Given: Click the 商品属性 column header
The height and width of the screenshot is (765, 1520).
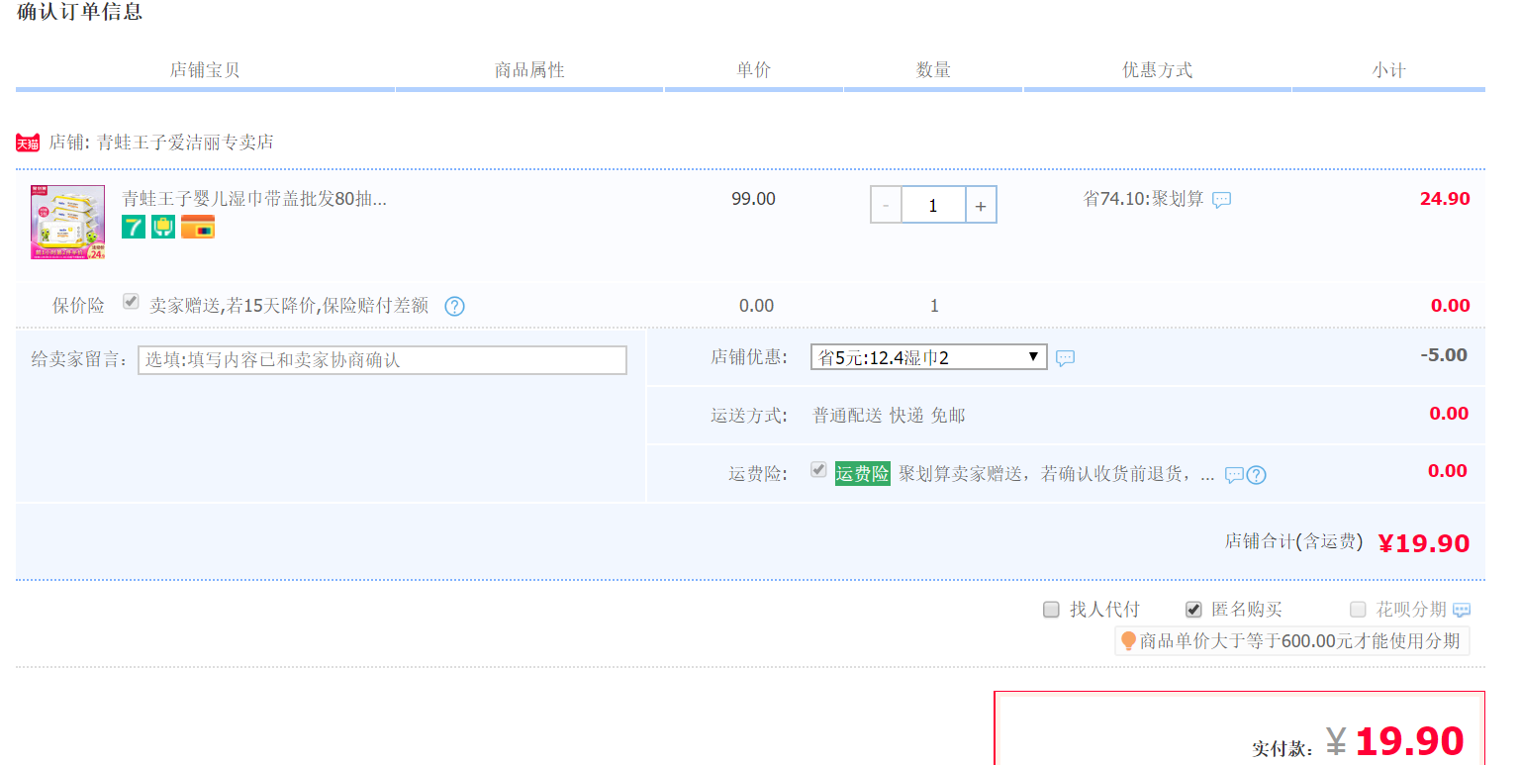Looking at the screenshot, I should click(x=529, y=70).
